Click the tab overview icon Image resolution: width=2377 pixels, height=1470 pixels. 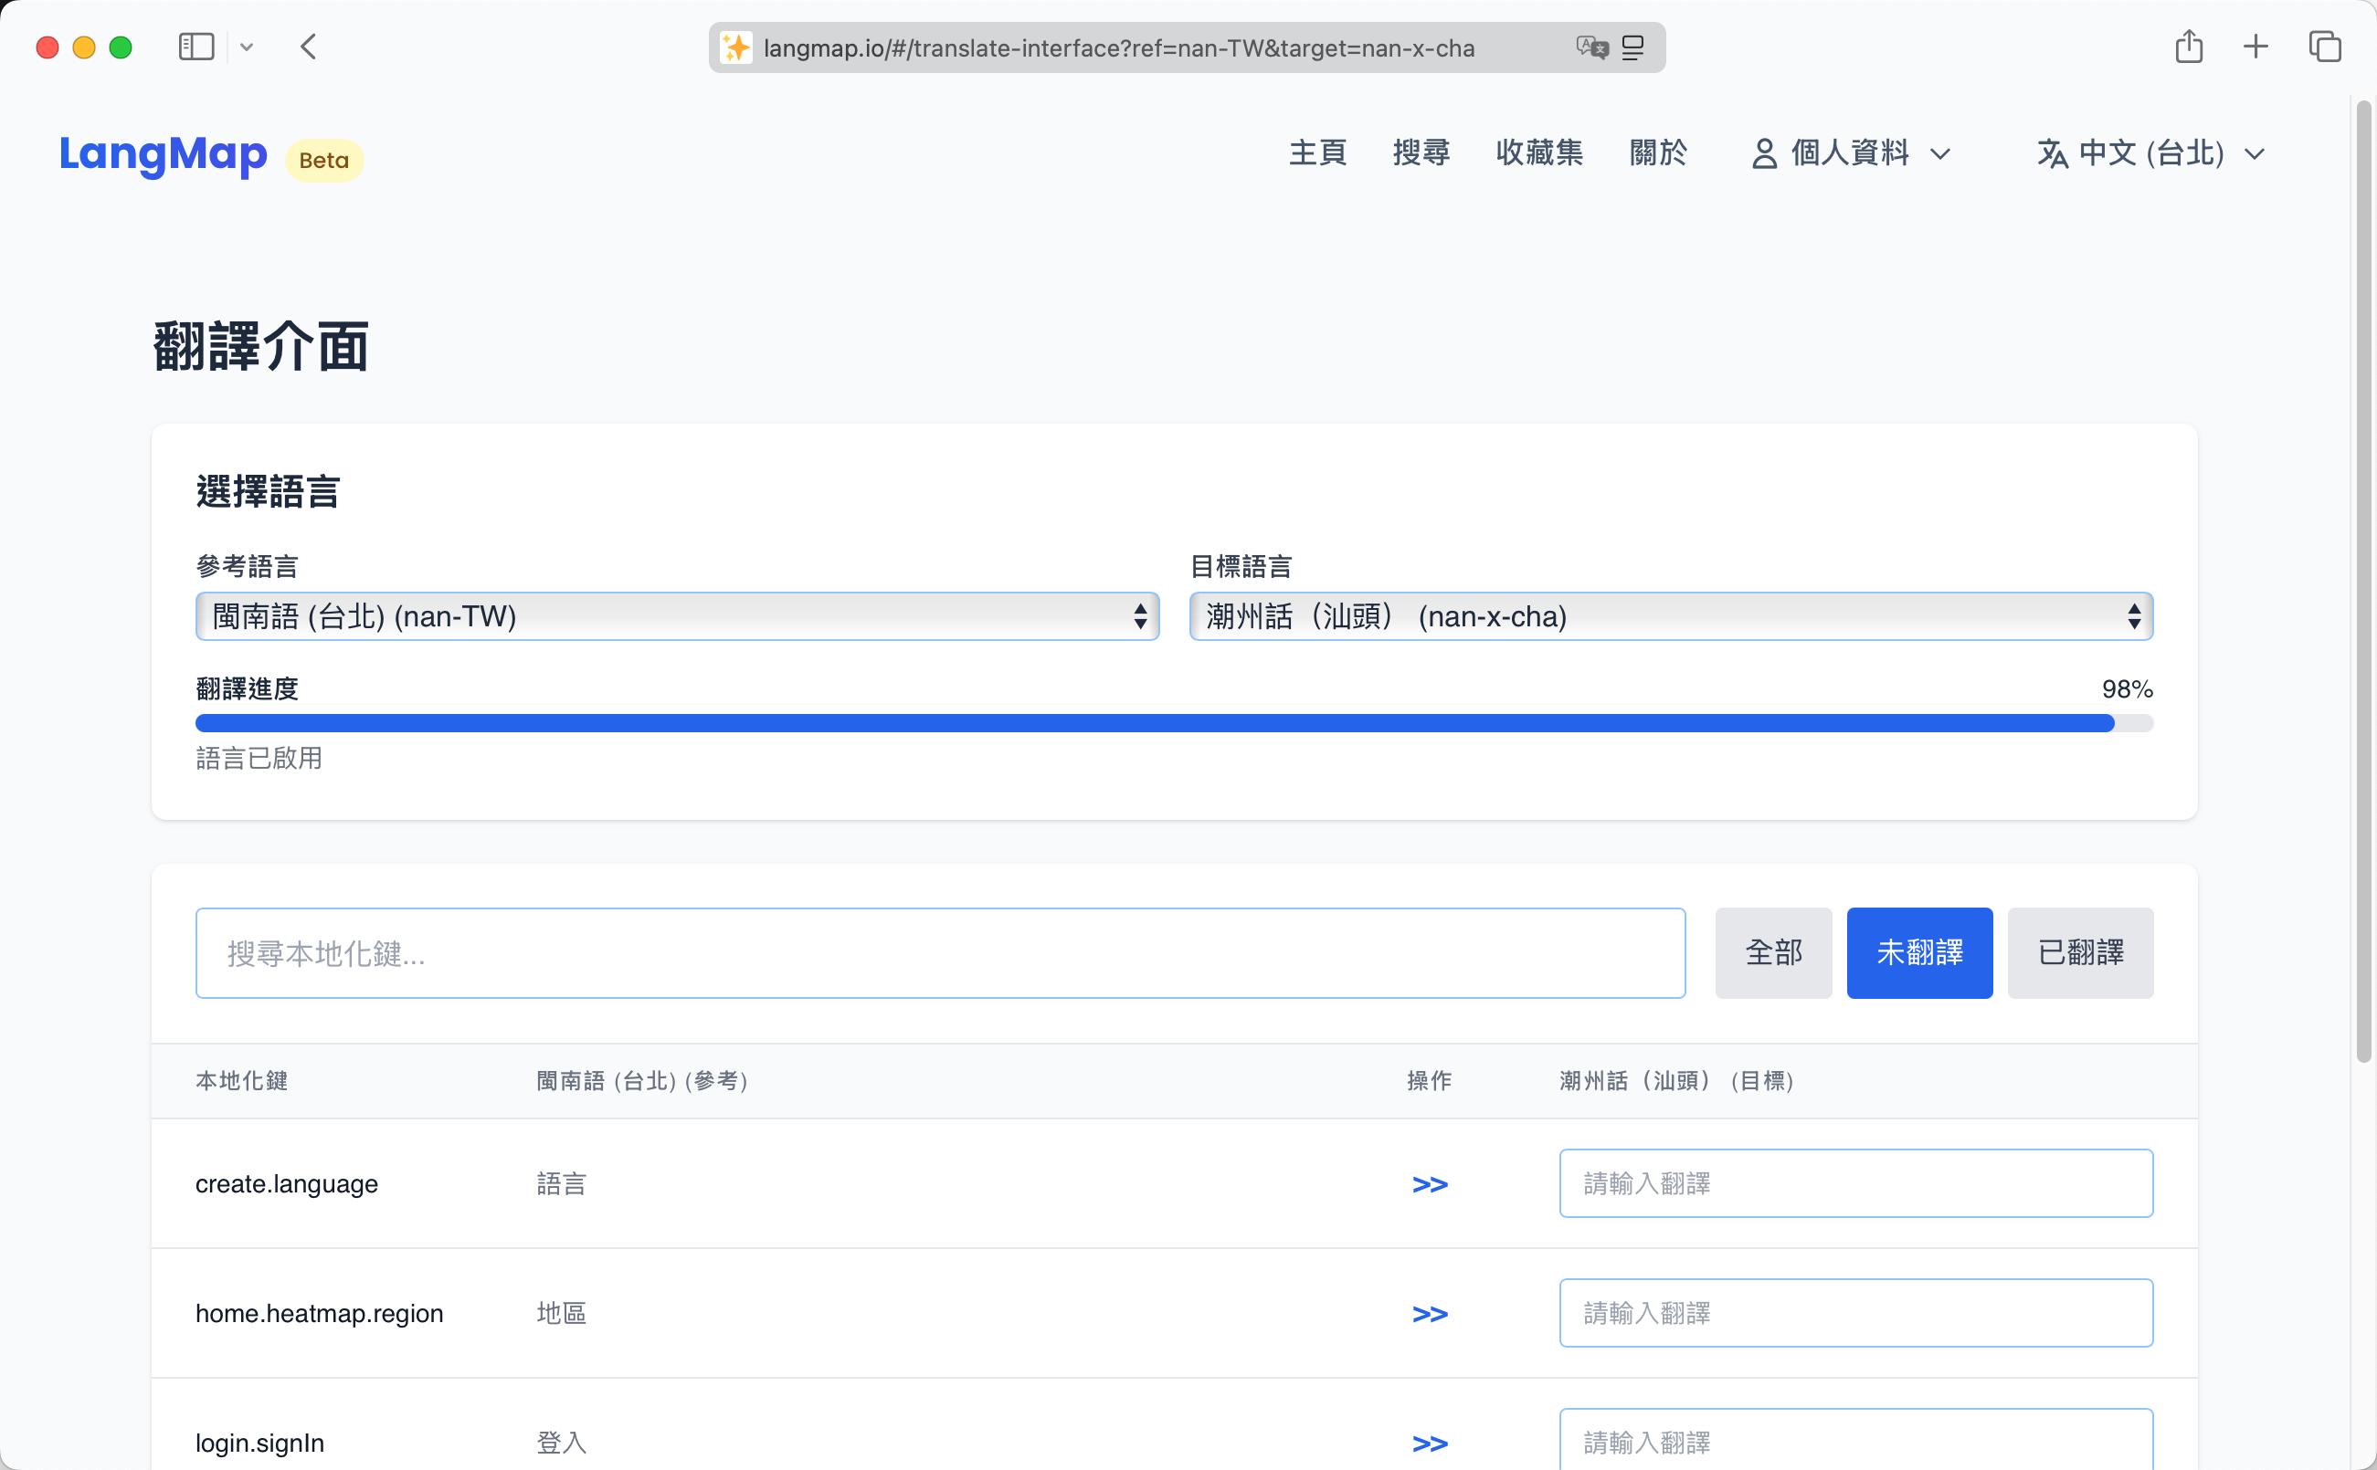(x=2326, y=46)
